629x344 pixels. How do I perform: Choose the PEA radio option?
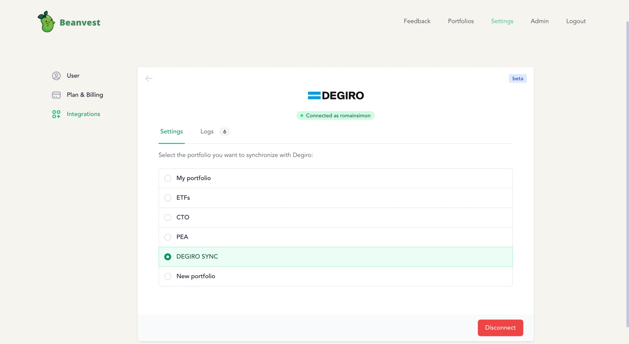[x=168, y=237]
